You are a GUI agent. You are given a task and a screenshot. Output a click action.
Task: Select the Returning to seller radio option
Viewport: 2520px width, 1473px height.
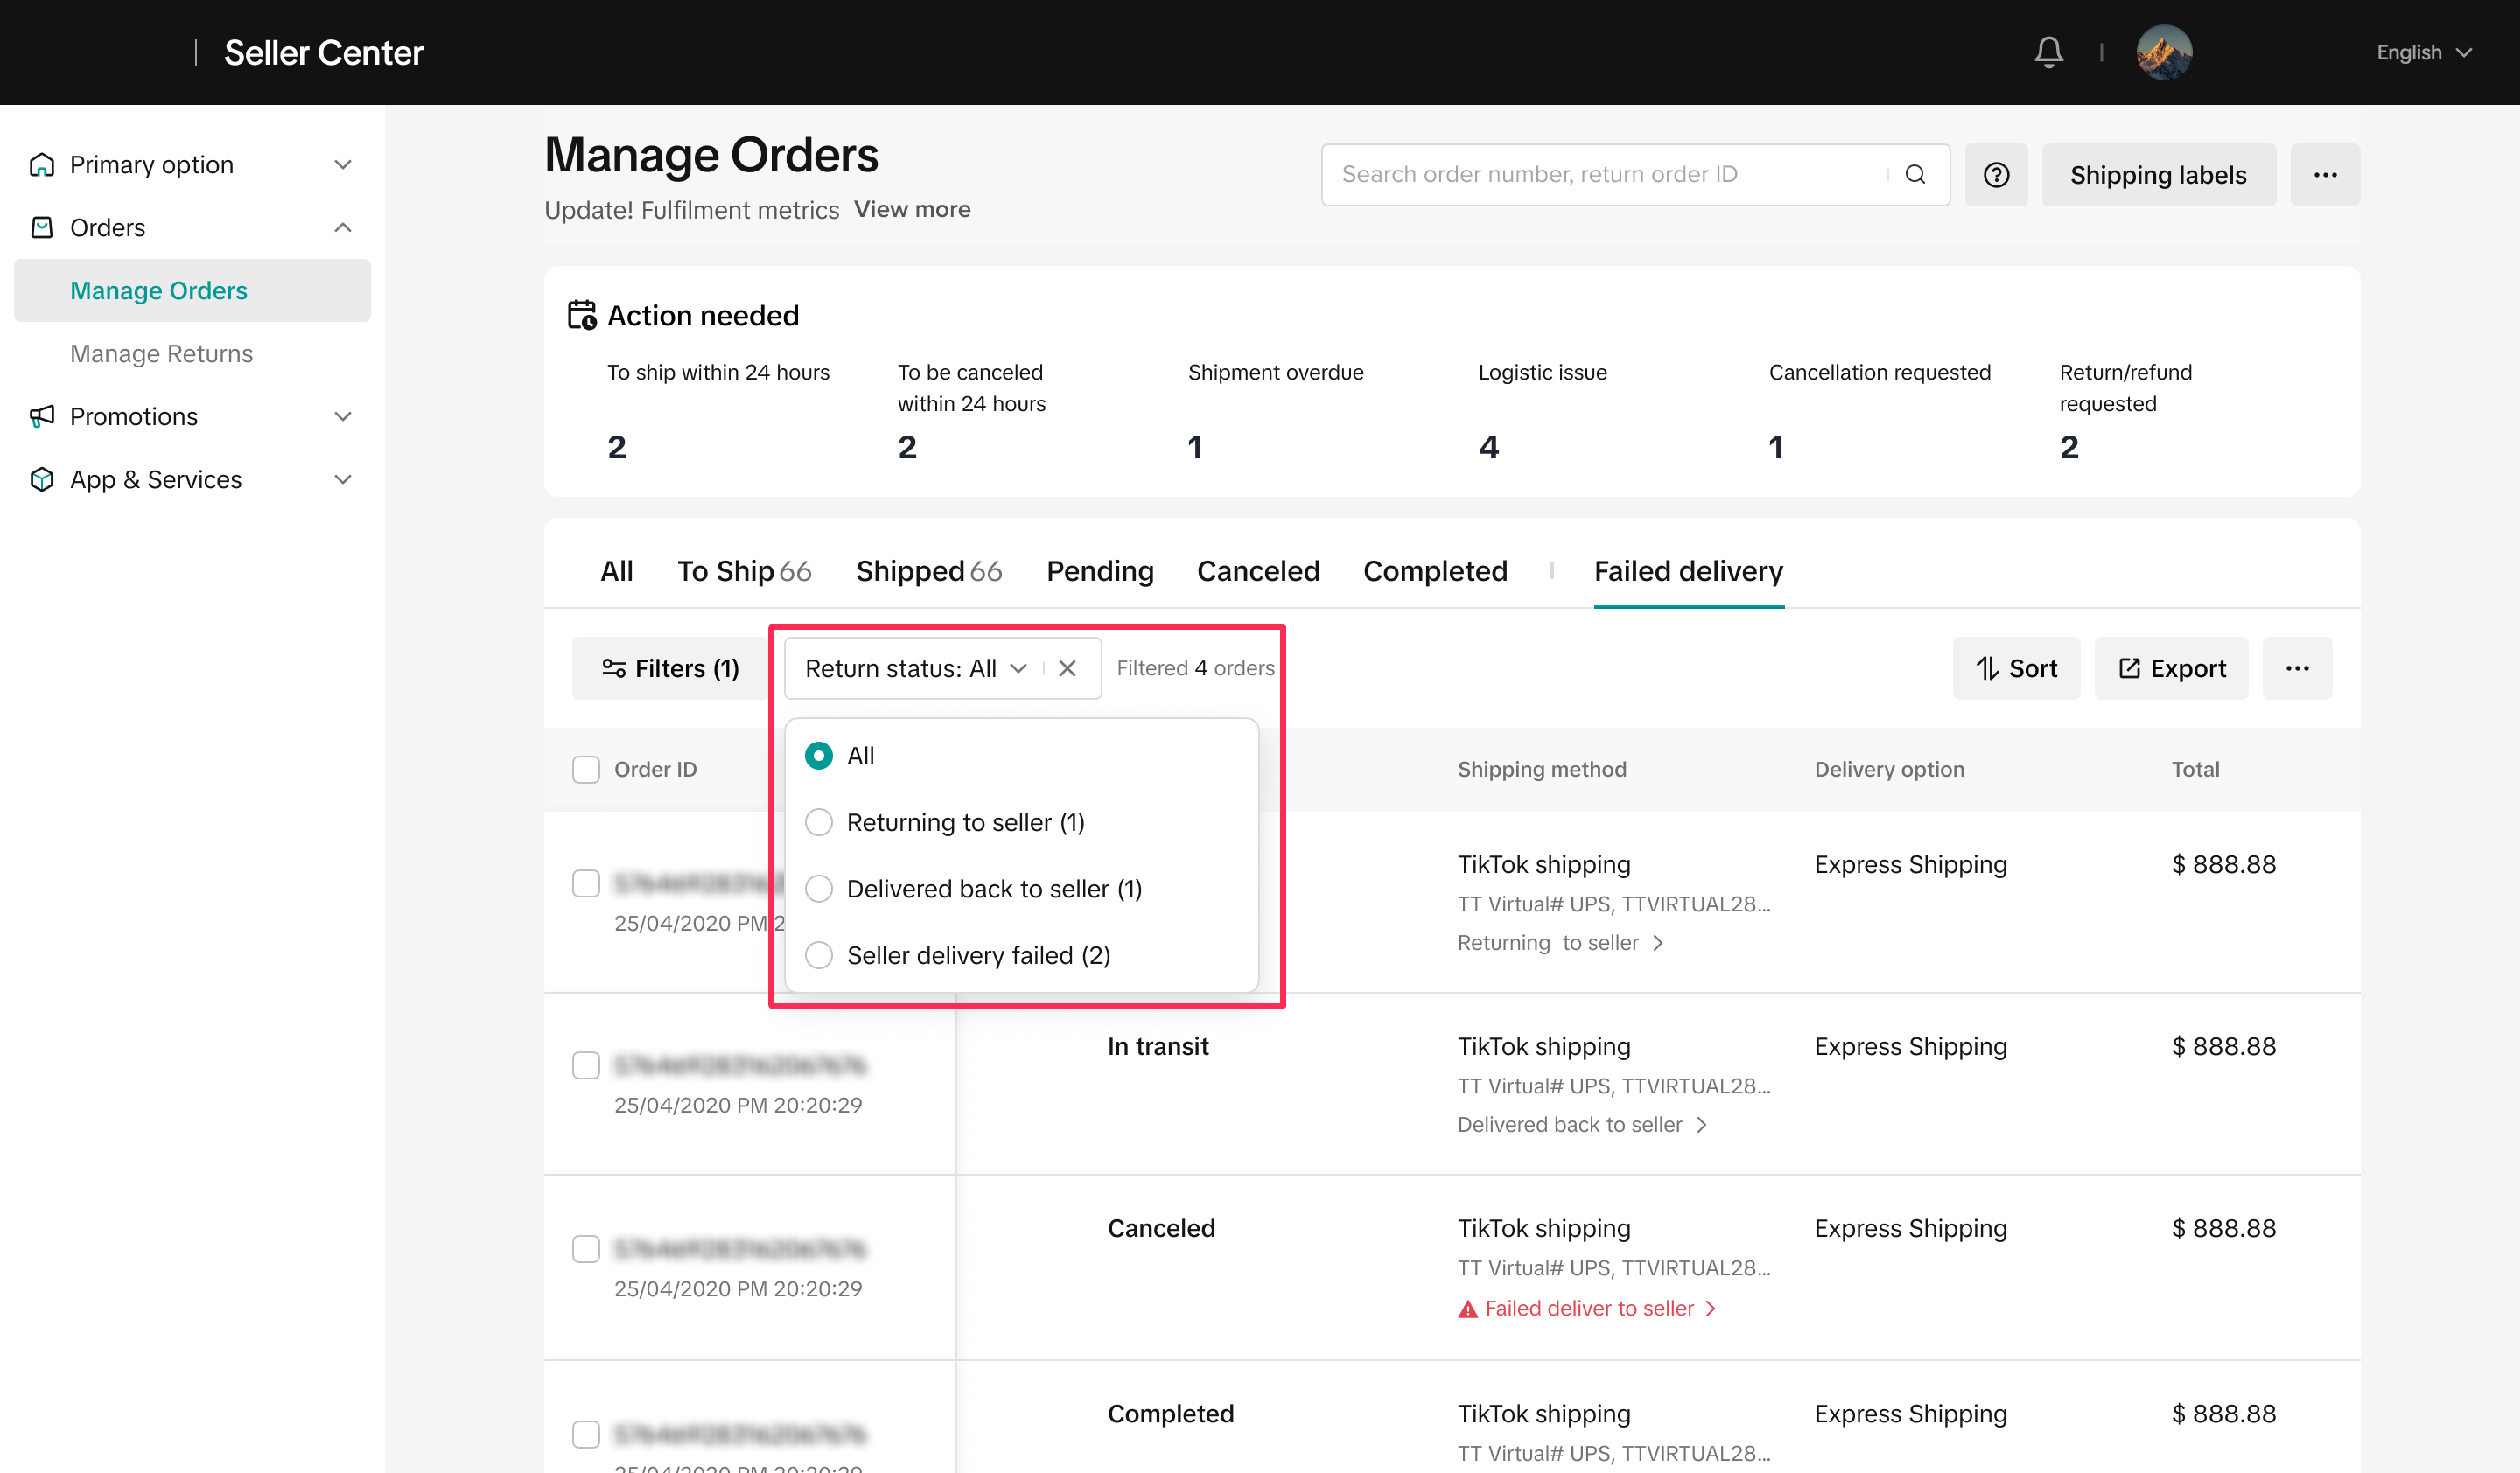pos(819,823)
